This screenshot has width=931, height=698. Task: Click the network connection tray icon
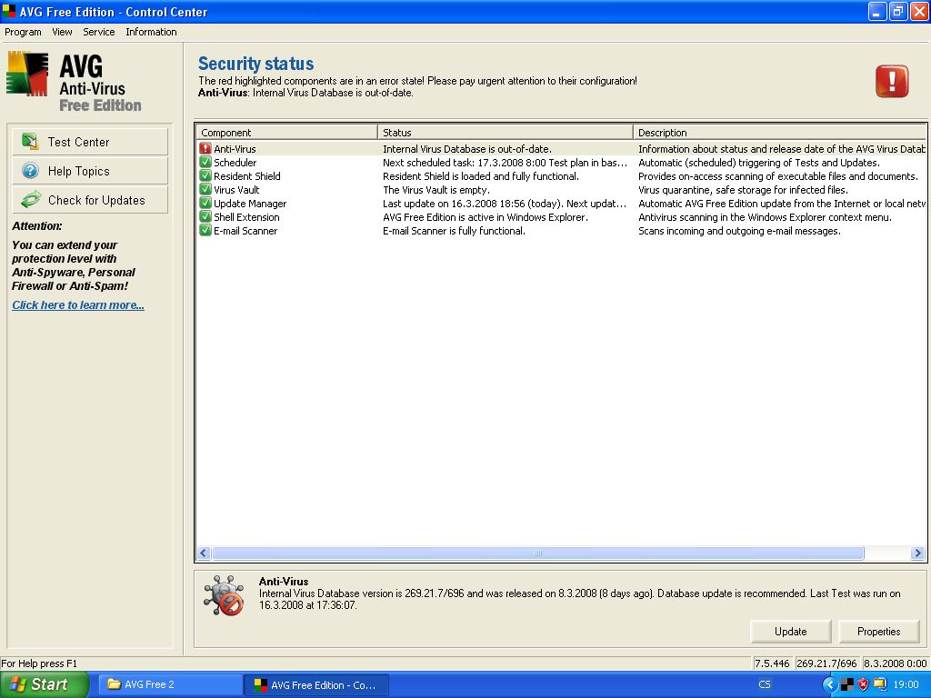(x=879, y=684)
